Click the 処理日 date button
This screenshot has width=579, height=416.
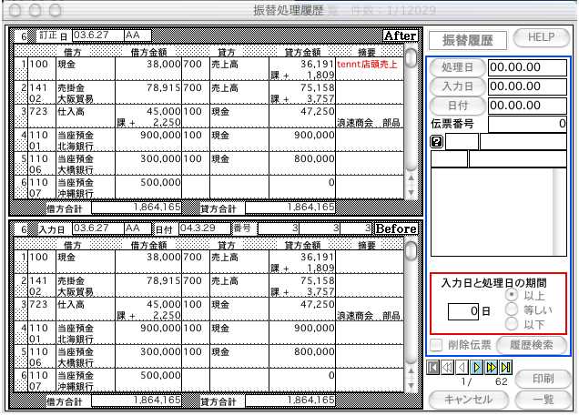pos(457,67)
